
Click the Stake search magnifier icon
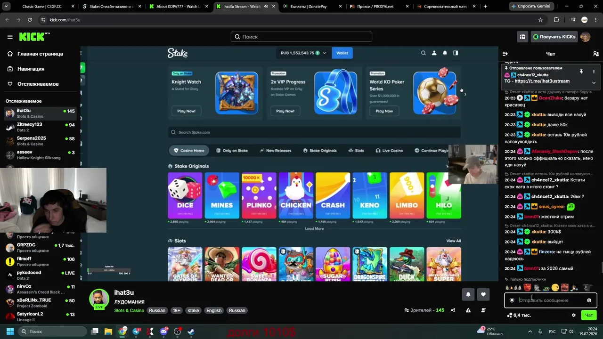(424, 53)
